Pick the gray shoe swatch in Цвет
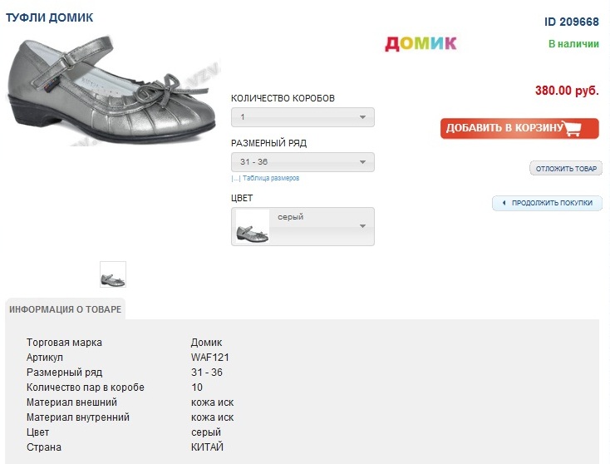Screen dimensions: 610x464 click(x=253, y=227)
